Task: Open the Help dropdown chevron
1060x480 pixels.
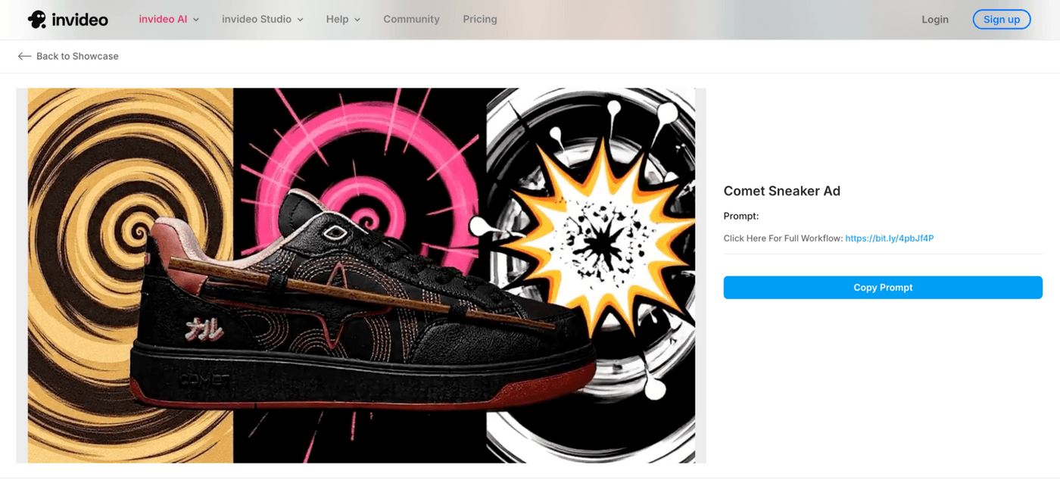Action: pos(357,20)
